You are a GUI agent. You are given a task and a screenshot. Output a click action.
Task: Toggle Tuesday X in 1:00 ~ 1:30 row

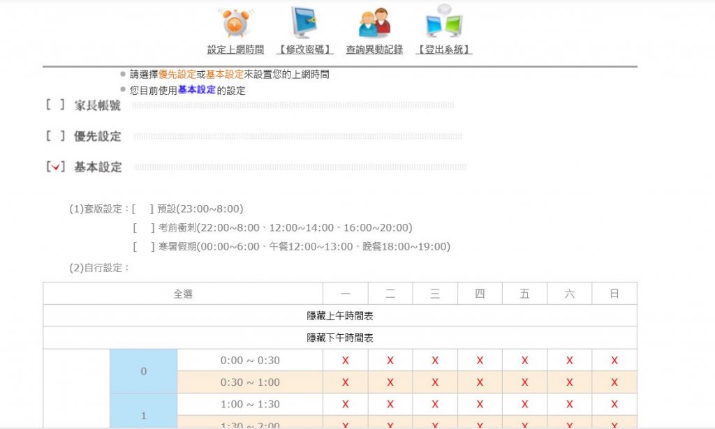(x=390, y=404)
